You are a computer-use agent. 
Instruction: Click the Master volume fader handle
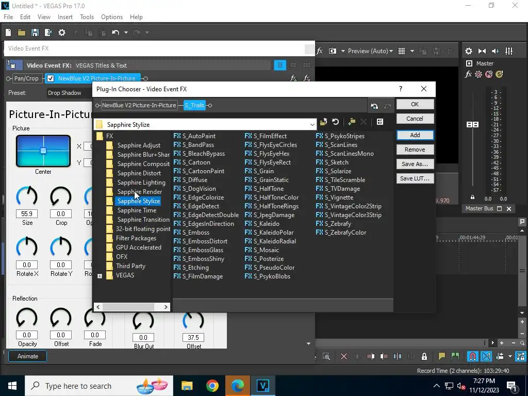coord(472,125)
